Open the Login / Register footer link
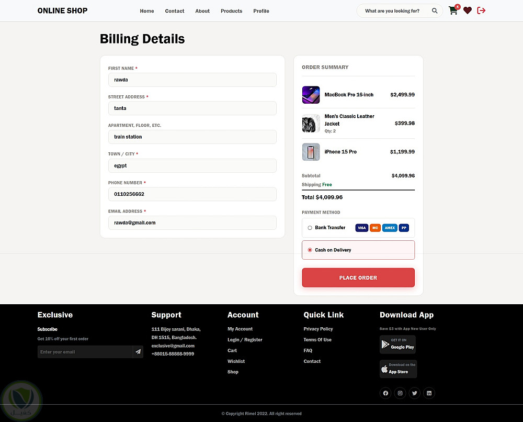This screenshot has height=422, width=523. pos(245,340)
